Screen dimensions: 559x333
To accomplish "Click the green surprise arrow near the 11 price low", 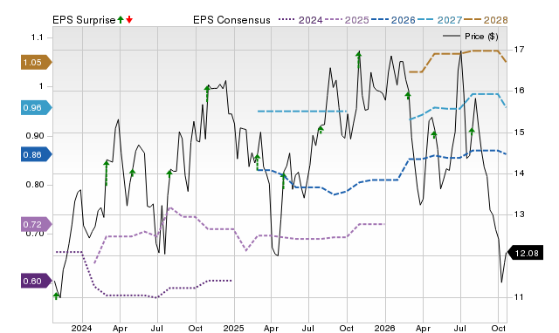I will click(56, 296).
